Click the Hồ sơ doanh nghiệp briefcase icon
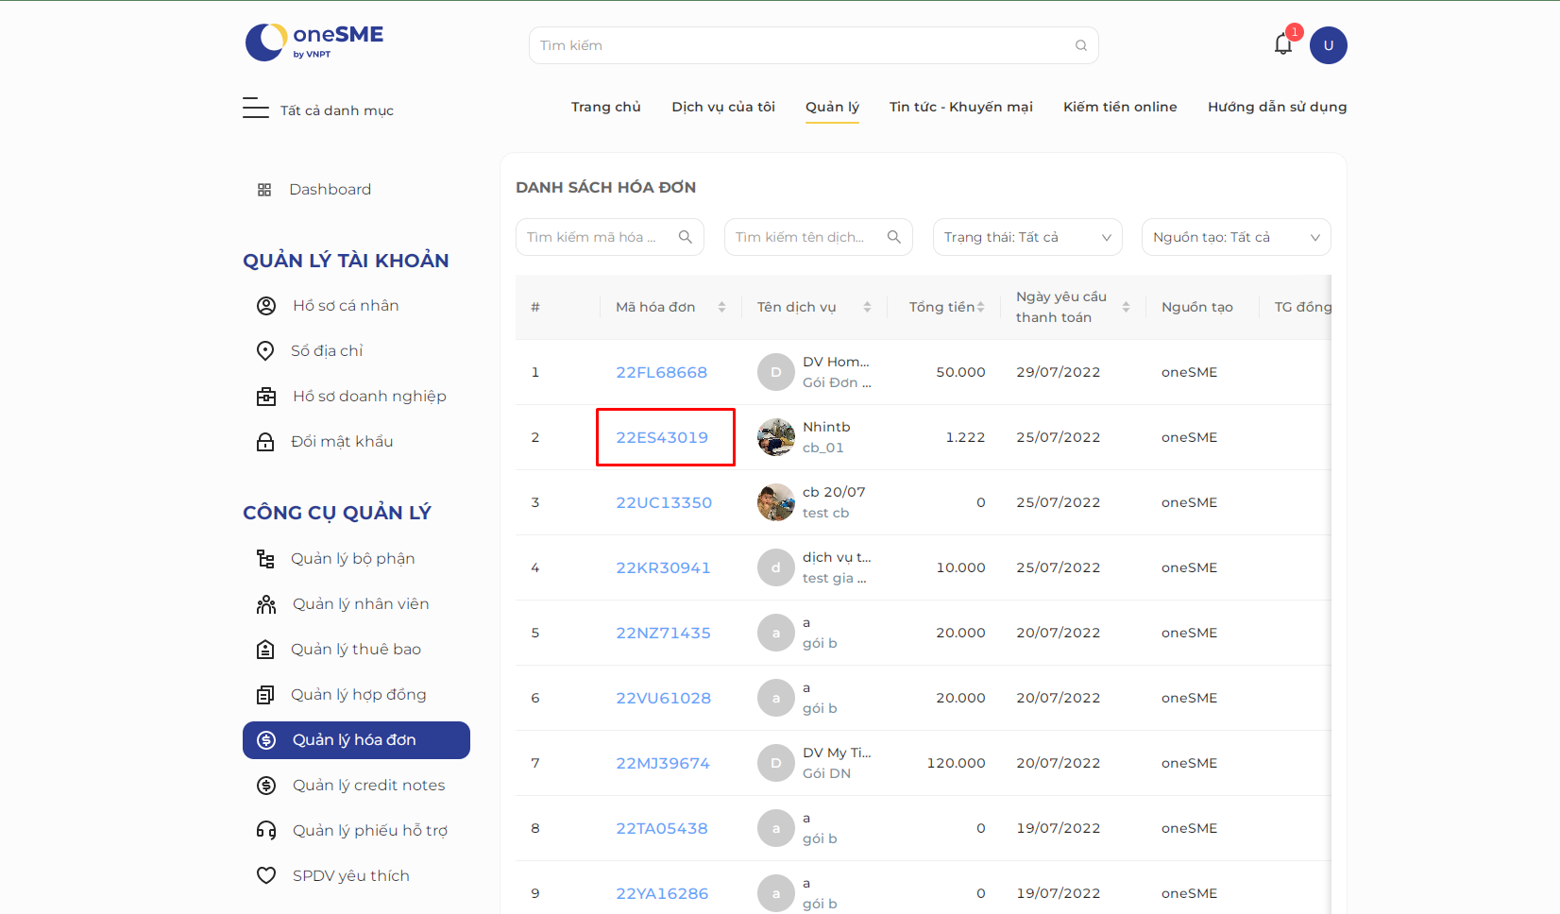The height and width of the screenshot is (914, 1560). (266, 397)
